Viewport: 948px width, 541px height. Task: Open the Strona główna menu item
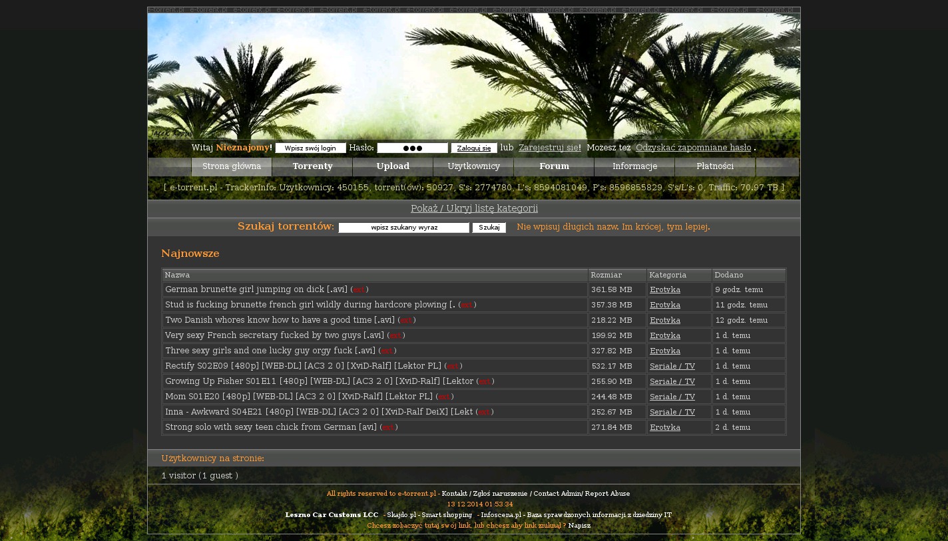(x=232, y=166)
